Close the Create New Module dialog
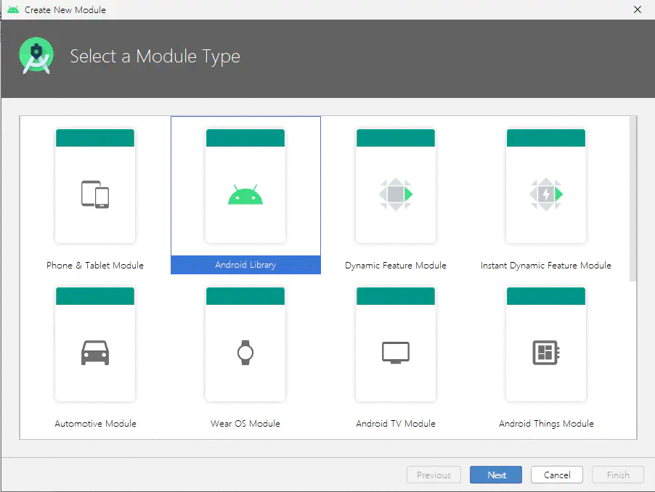Image resolution: width=655 pixels, height=492 pixels. [637, 9]
